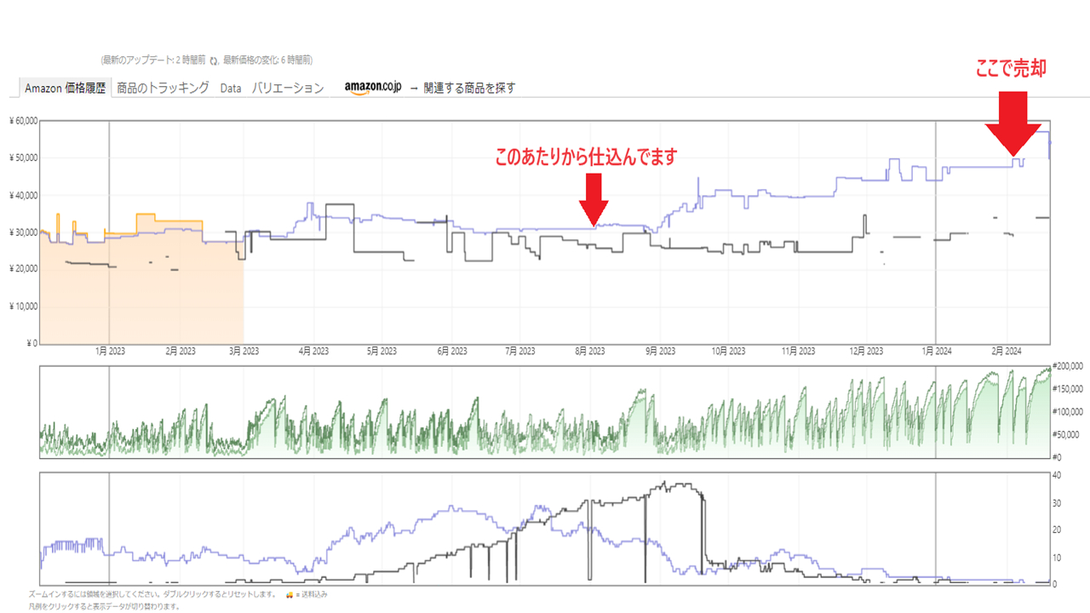This screenshot has width=1090, height=613.
Task: Follow the 関連する商品を探す link
Action: [x=468, y=88]
